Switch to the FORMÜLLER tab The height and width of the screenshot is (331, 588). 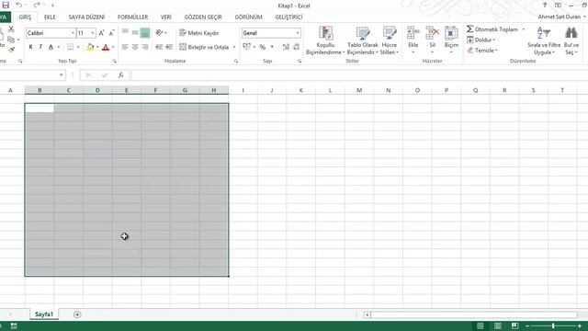pos(132,17)
